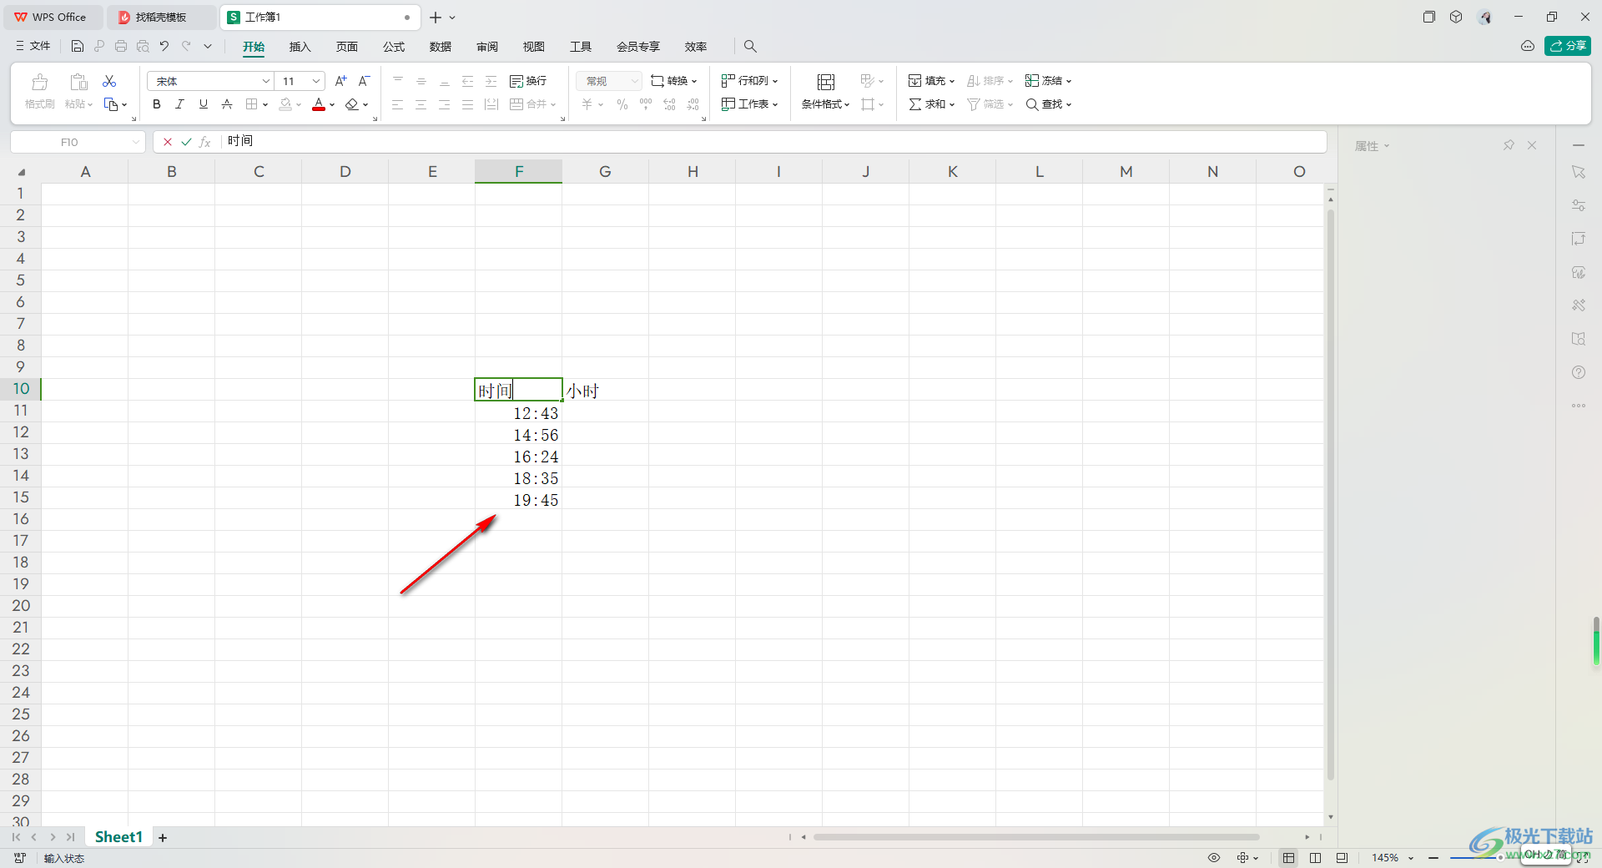The width and height of the screenshot is (1602, 868).
Task: Click the 转换 convert button
Action: 673,81
